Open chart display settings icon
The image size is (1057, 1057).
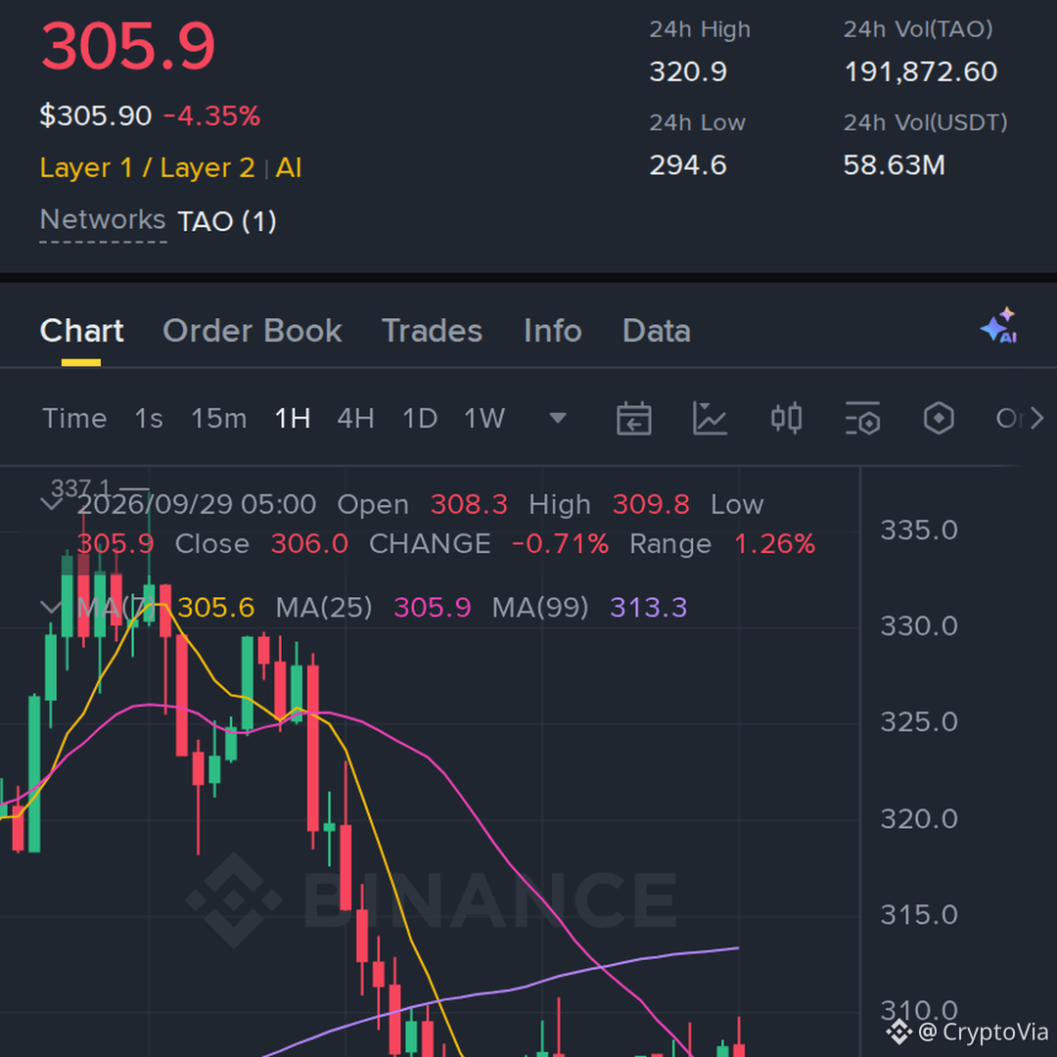pos(862,418)
